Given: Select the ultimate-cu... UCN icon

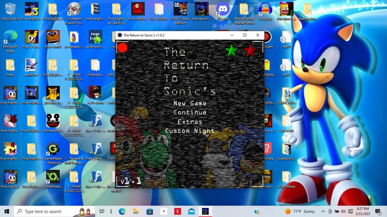Looking at the screenshot, I should [x=53, y=123].
